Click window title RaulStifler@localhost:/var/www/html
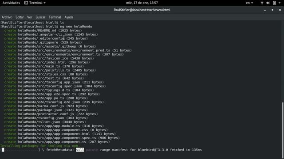Viewport: 284px width, 159px height. click(x=142, y=10)
